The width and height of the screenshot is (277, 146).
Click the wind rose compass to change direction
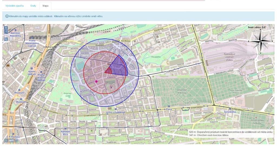coord(260,41)
